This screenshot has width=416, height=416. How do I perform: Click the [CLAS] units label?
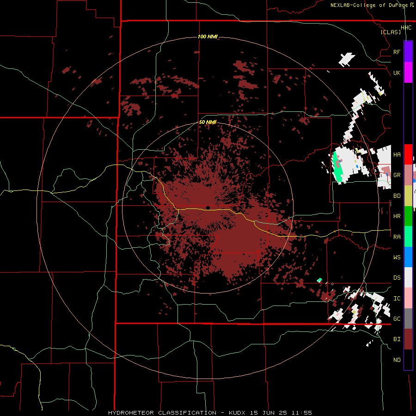coord(391,32)
